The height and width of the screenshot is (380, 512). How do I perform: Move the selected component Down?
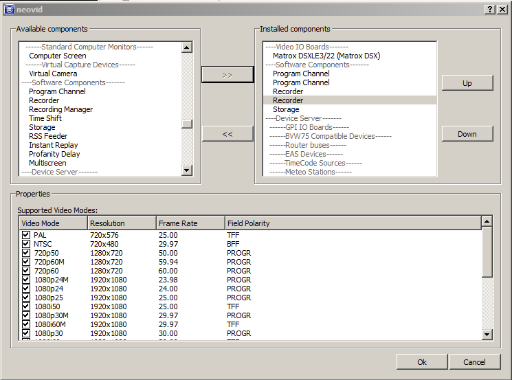(x=467, y=134)
